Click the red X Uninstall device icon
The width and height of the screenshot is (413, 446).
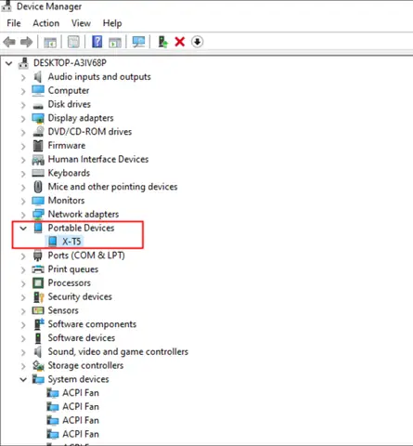click(x=180, y=42)
